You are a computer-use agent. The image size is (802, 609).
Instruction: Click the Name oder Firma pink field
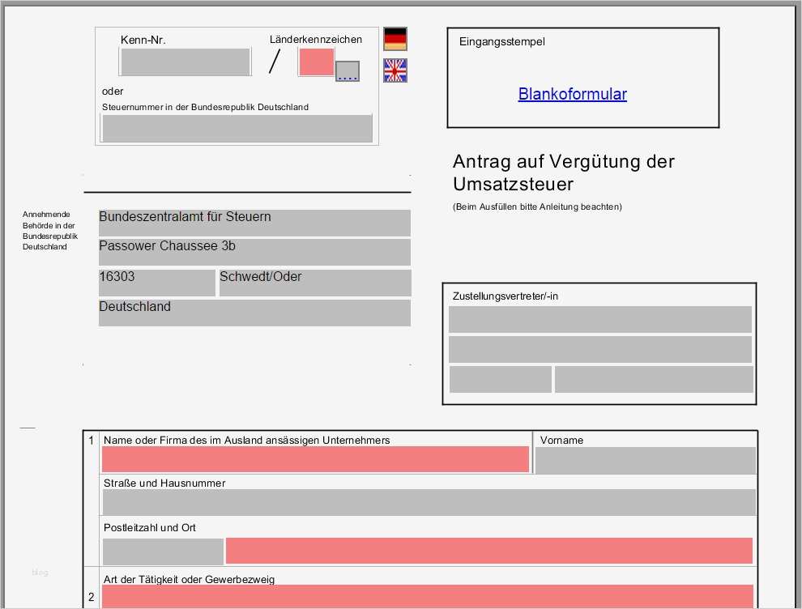(315, 459)
